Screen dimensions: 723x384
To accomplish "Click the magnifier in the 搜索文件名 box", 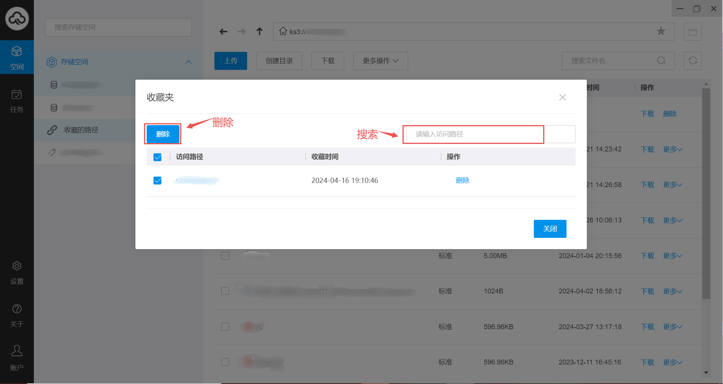I will (x=662, y=60).
